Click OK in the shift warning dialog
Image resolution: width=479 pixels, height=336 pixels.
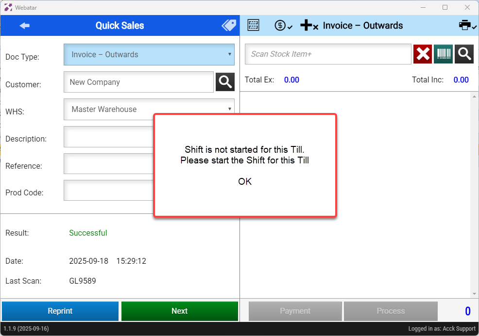245,181
